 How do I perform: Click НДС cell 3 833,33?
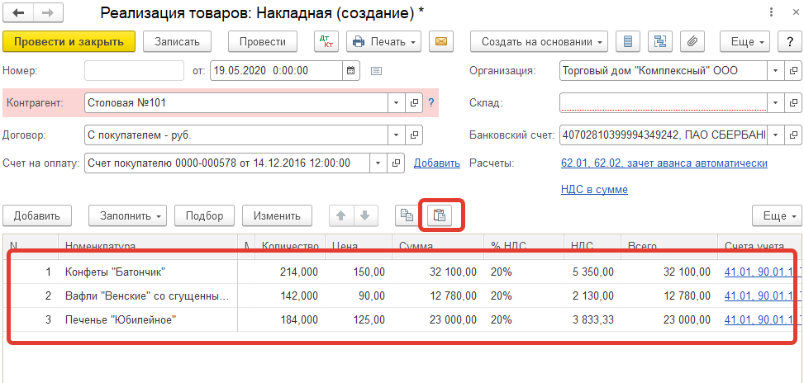[592, 319]
